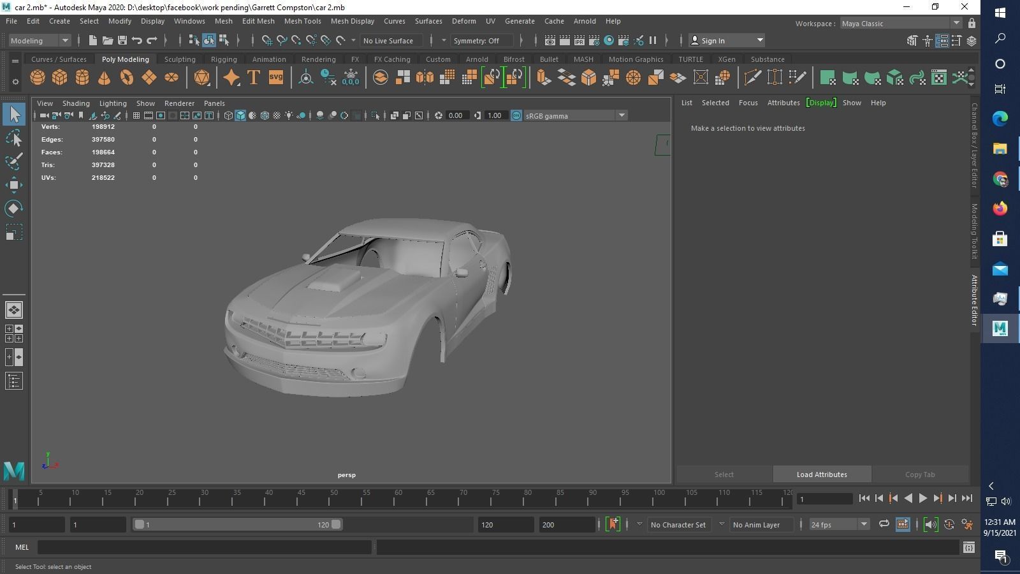
Task: Go to the end of playback range
Action: pos(967,499)
